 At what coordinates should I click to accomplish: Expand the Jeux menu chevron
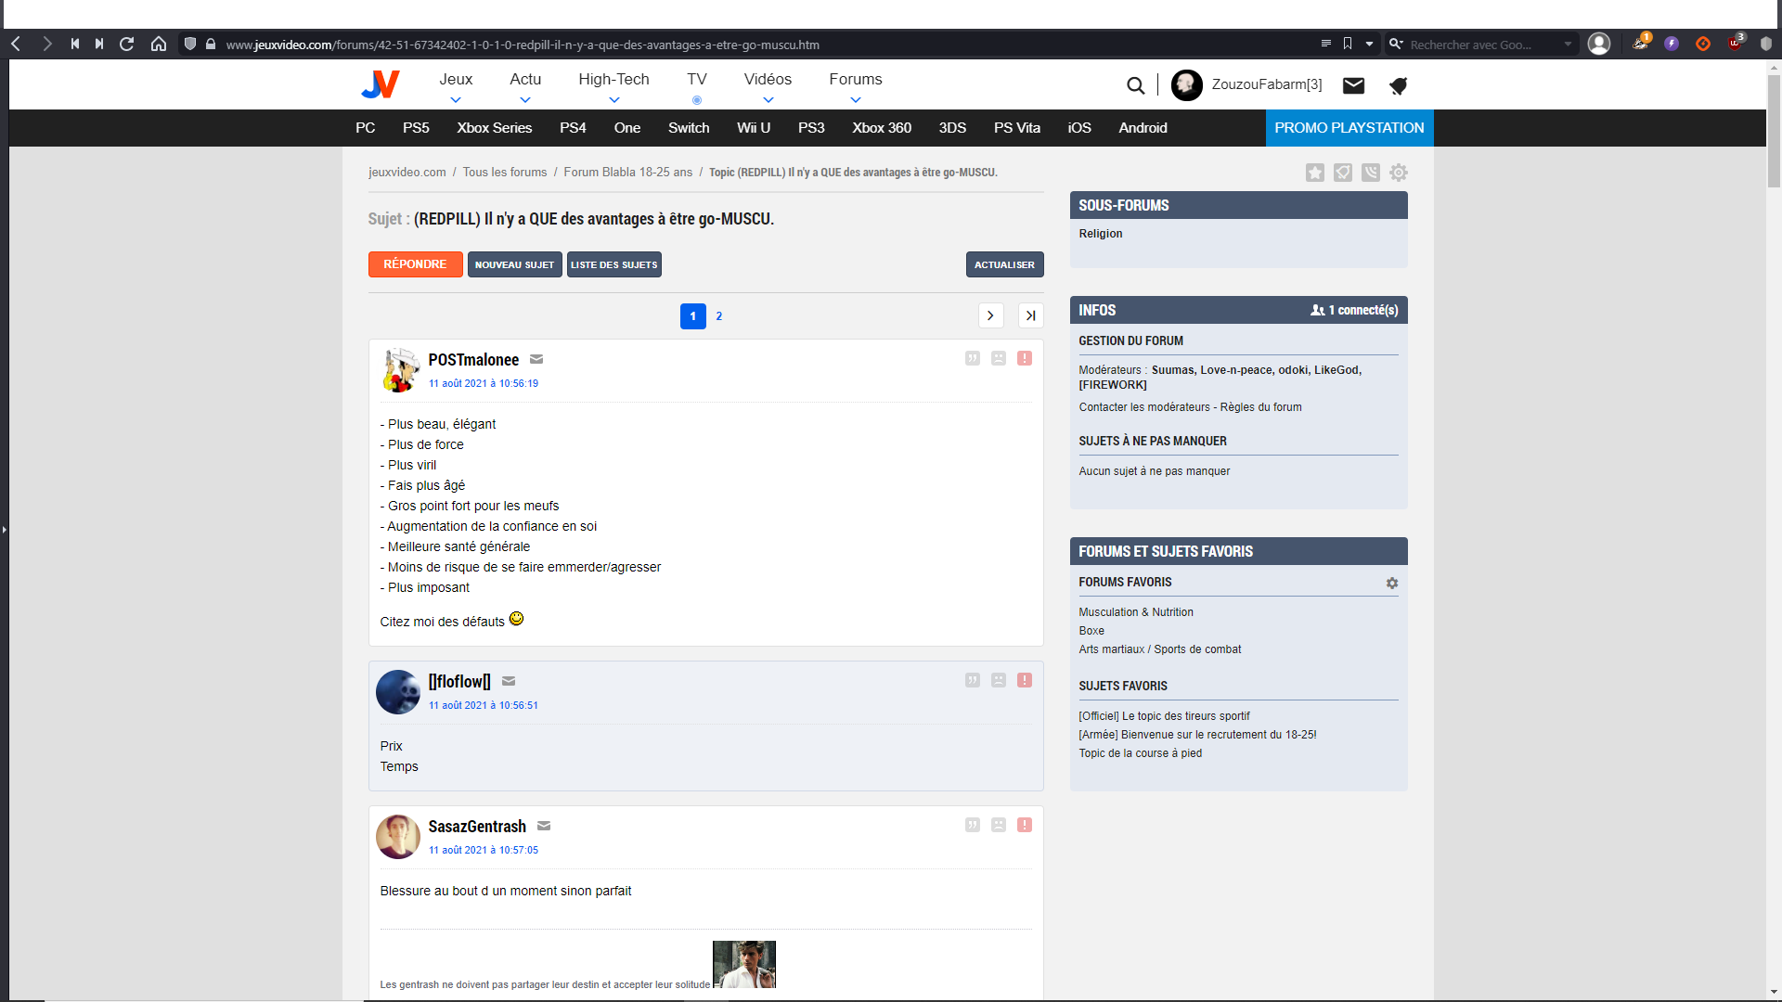pyautogui.click(x=456, y=100)
